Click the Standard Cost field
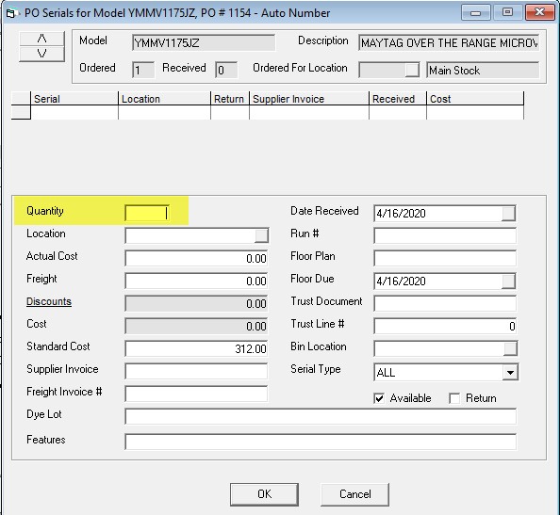The height and width of the screenshot is (515, 560). pos(196,348)
